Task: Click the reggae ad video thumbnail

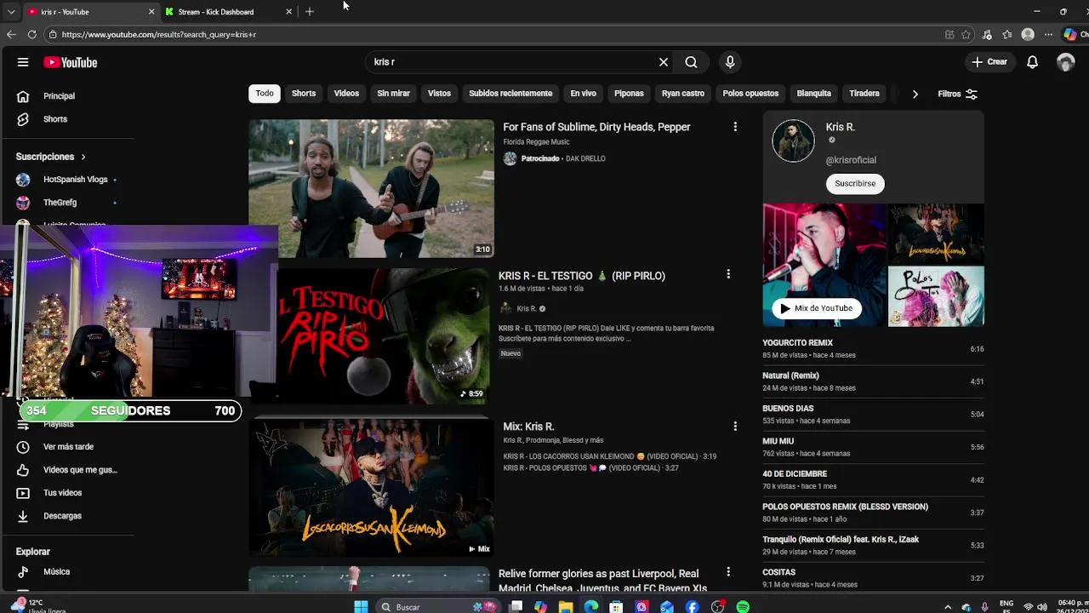Action: 371,188
